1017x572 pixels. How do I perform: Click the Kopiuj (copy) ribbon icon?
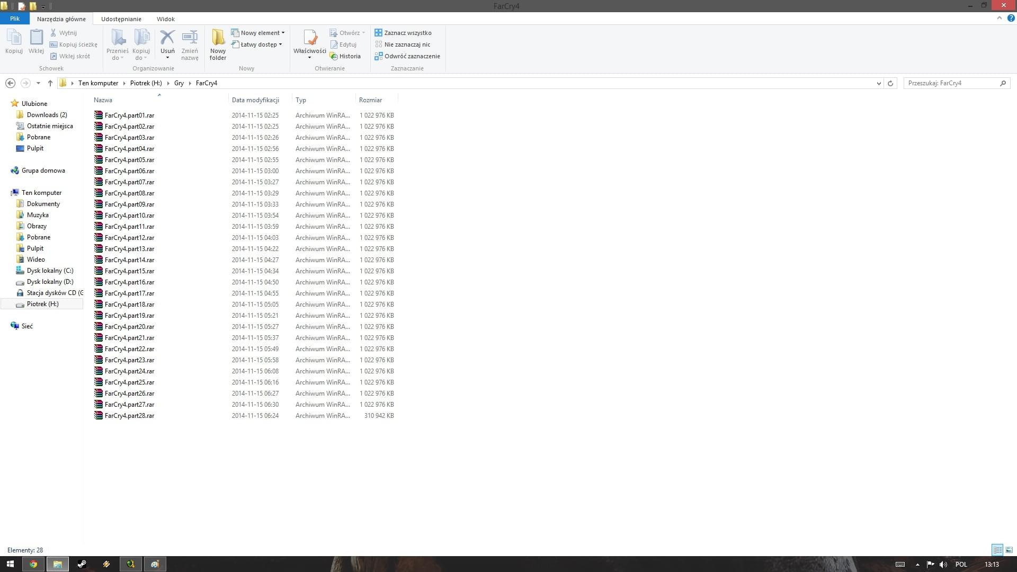tap(14, 41)
